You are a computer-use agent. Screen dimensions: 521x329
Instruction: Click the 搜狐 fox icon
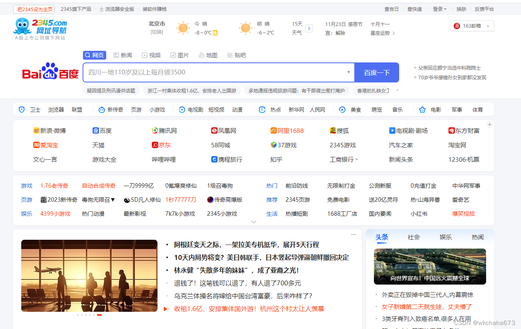point(333,130)
